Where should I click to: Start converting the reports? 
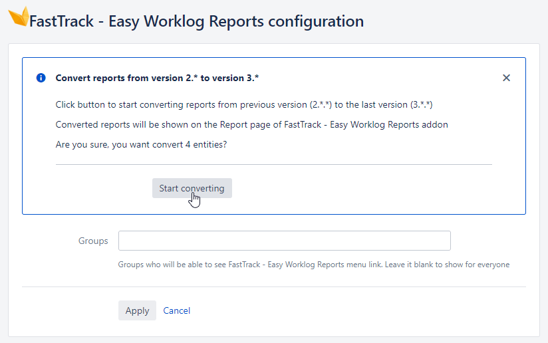[192, 188]
